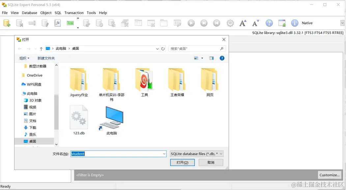The height and width of the screenshot is (190, 346).
Task: Open the view mode dropdown arrow
Action: click(x=202, y=58)
